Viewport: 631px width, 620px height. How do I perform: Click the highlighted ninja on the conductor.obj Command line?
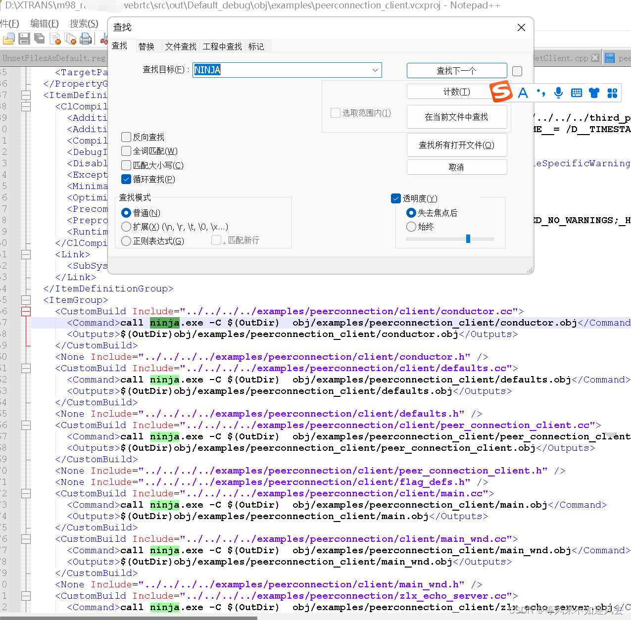tap(165, 323)
